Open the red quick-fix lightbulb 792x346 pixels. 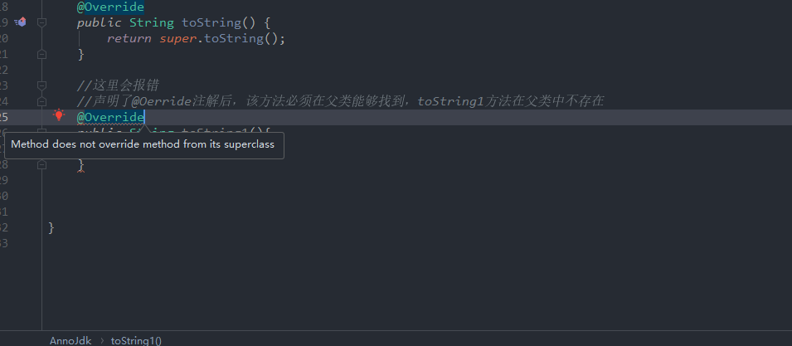coord(59,116)
